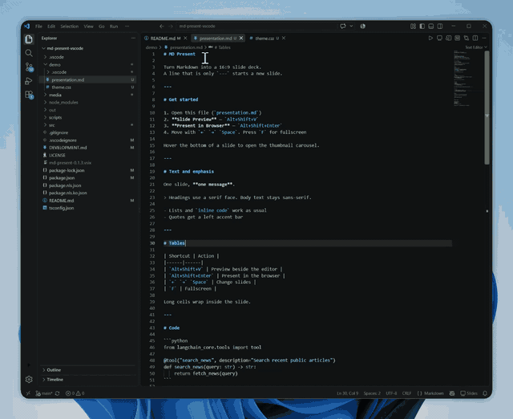Viewport: 513px width, 419px height.
Task: Click the boxed icon left of compare changes
Action: pos(458,38)
